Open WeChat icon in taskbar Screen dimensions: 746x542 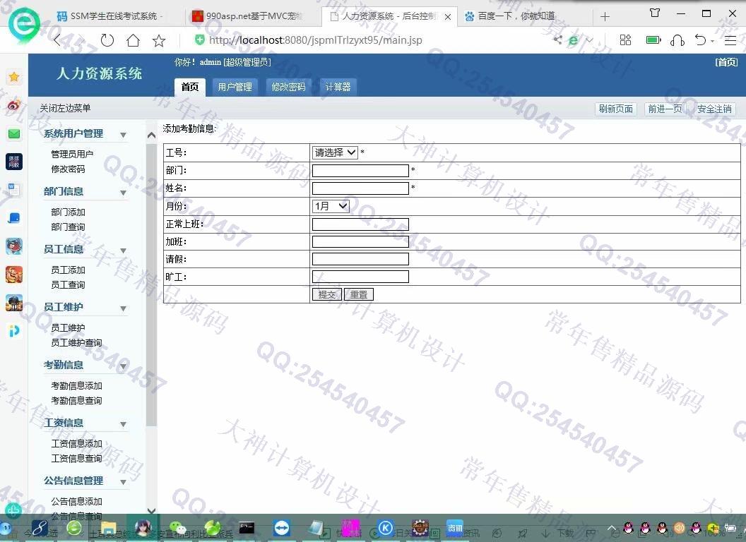[178, 528]
